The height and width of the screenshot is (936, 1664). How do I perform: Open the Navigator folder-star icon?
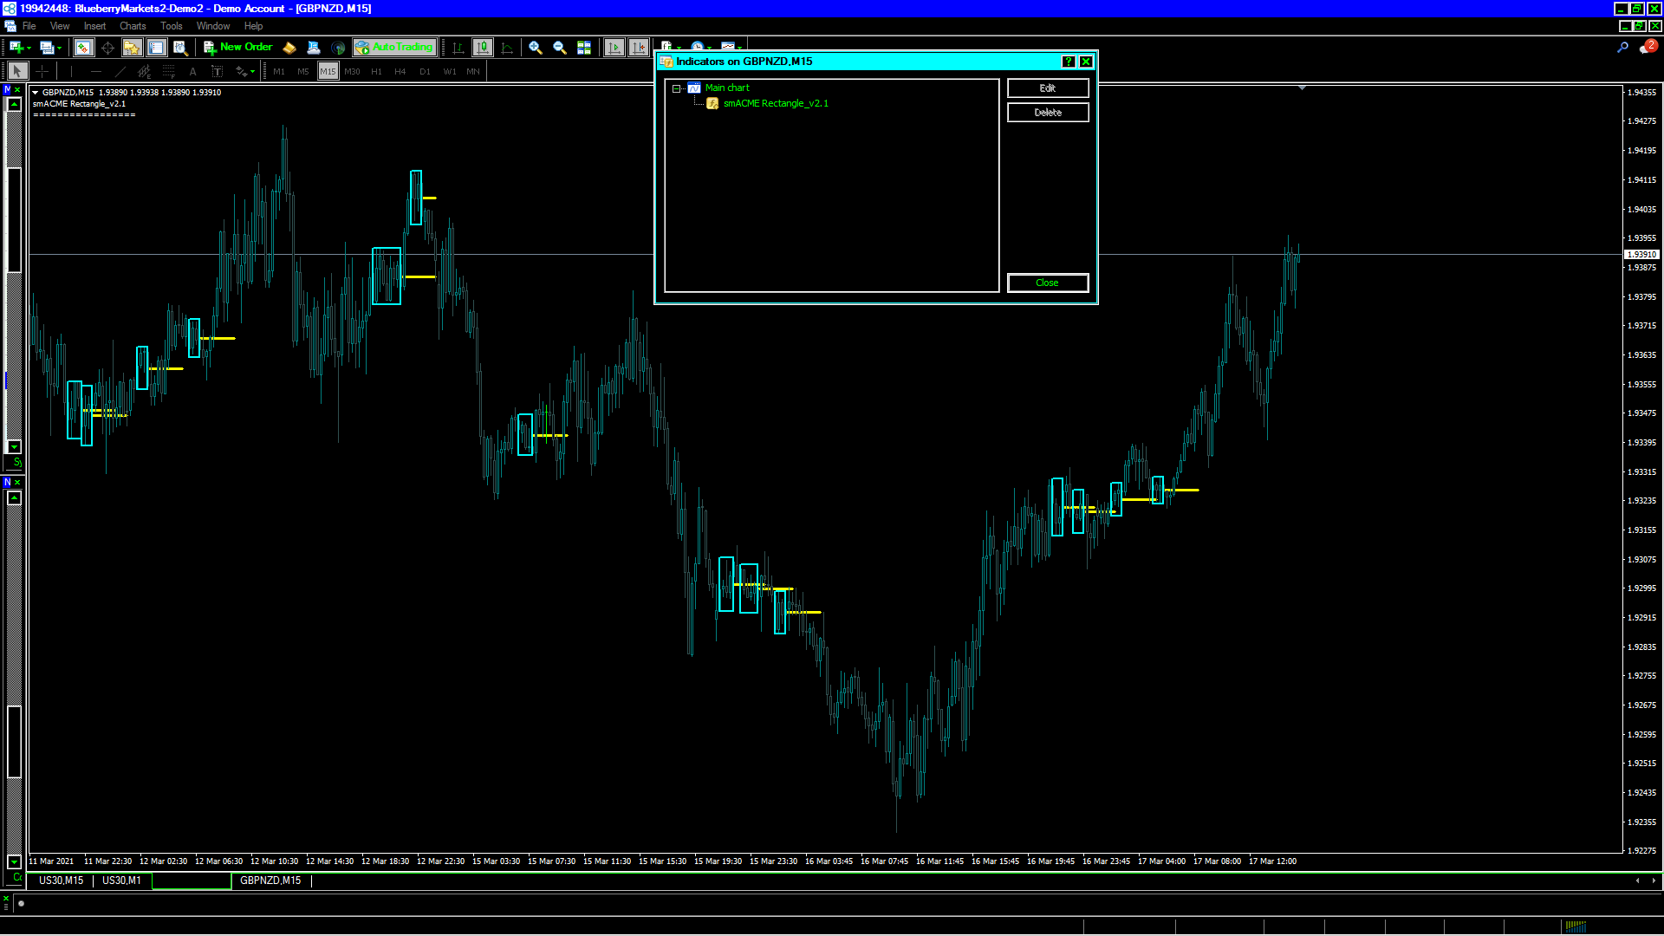(x=132, y=48)
